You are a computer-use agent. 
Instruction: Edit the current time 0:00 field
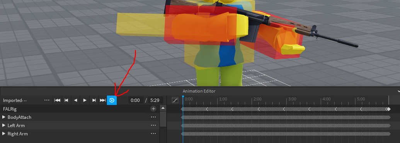click(x=135, y=100)
